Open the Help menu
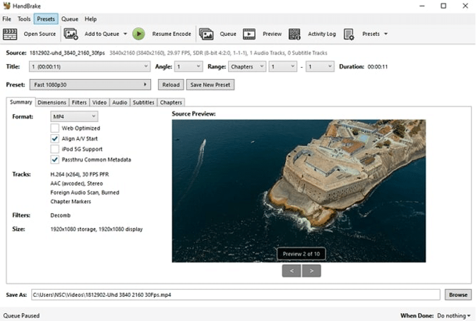This screenshot has width=476, height=321. [x=90, y=19]
